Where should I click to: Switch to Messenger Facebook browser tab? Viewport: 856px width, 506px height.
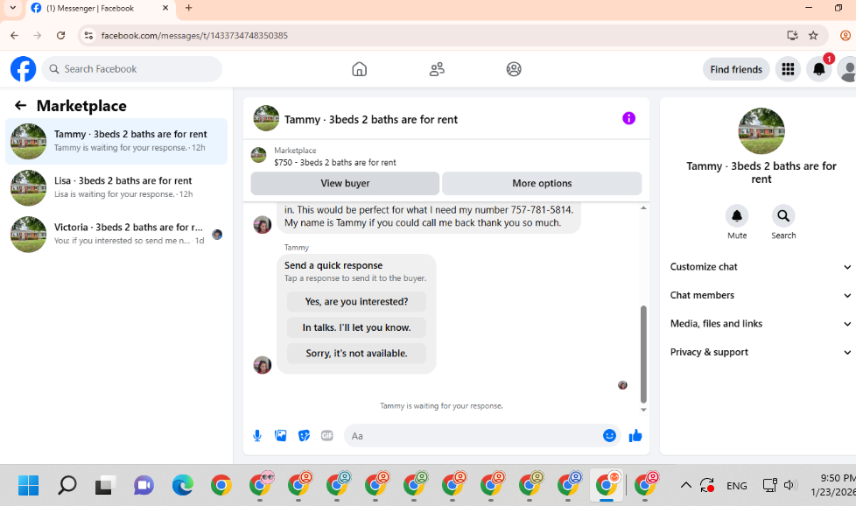point(101,9)
